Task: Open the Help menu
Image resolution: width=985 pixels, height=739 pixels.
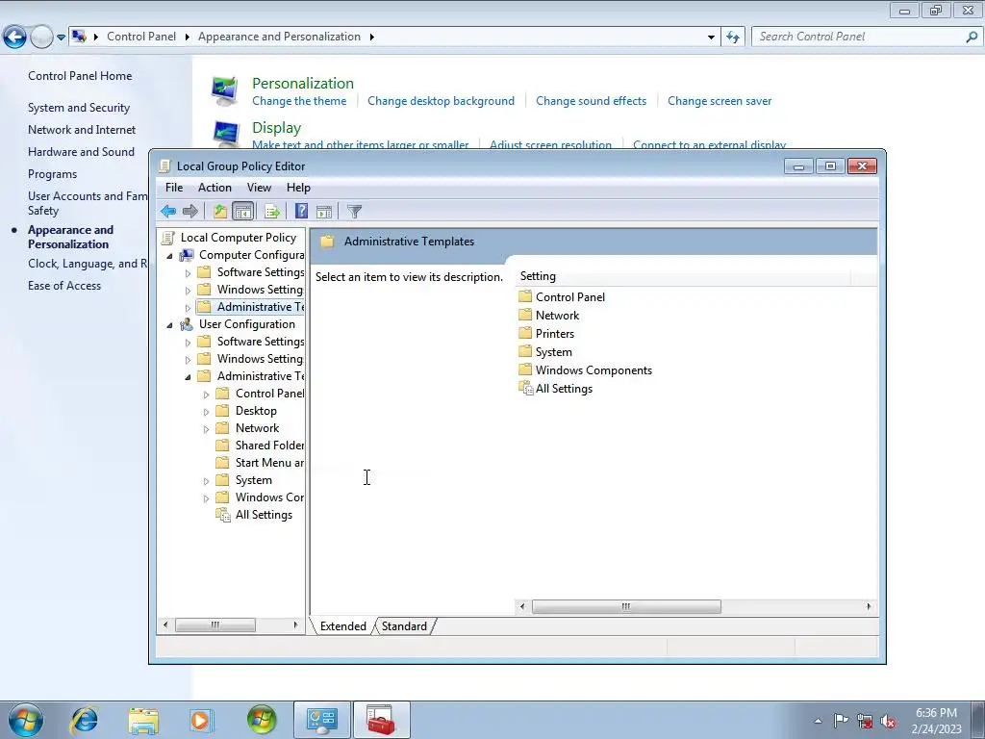Action: pos(298,188)
